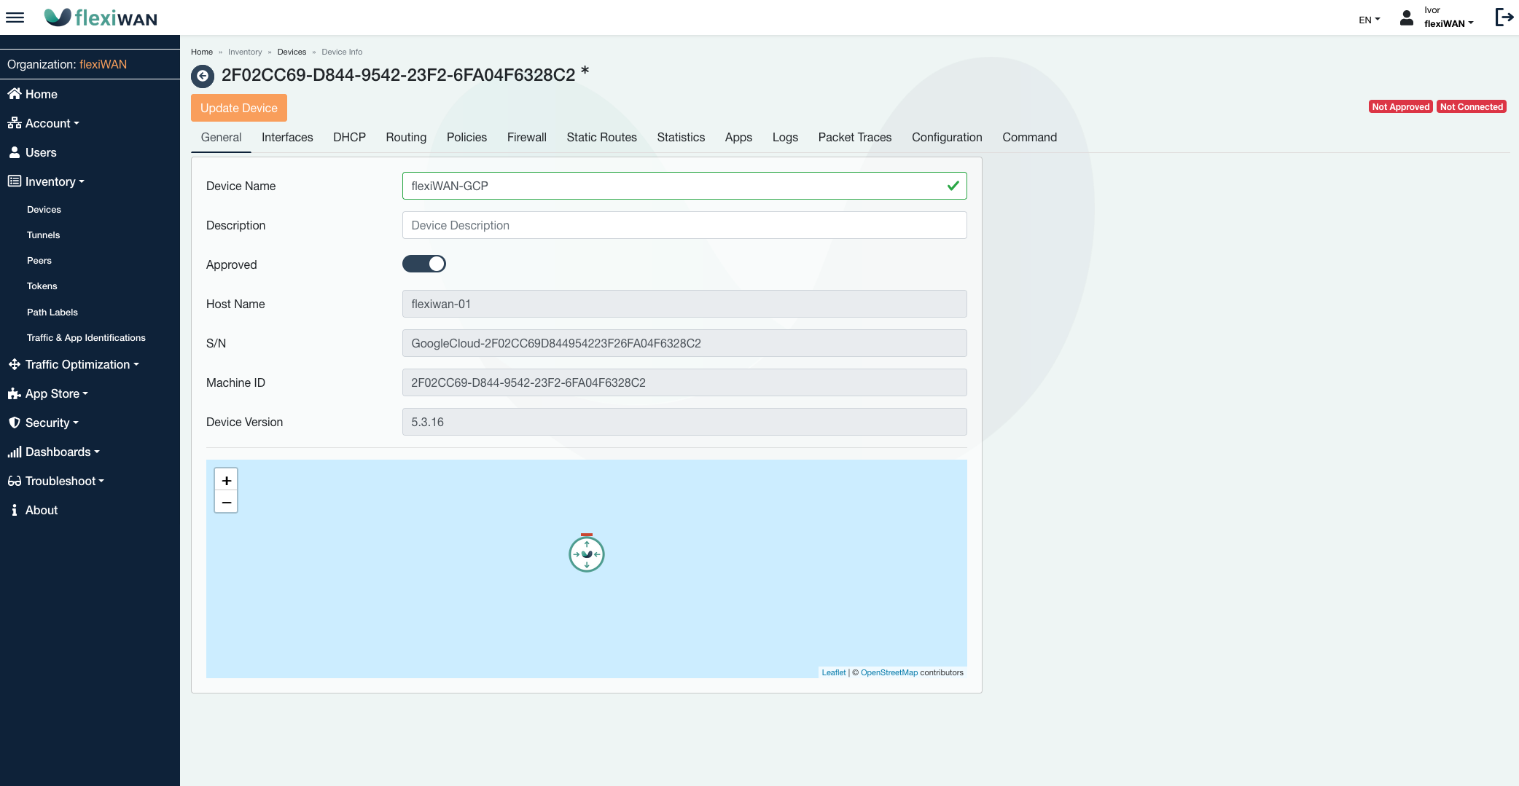This screenshot has height=786, width=1519.
Task: Click the Device Description input field
Action: pos(684,225)
